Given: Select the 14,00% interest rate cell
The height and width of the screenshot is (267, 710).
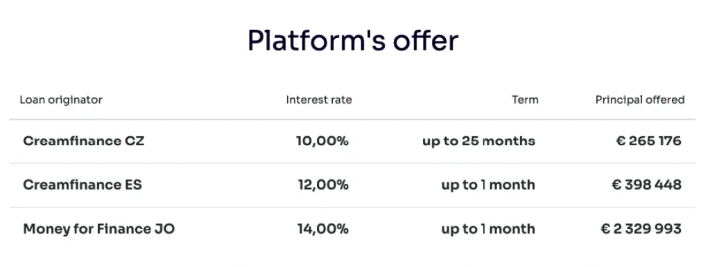Looking at the screenshot, I should [323, 229].
